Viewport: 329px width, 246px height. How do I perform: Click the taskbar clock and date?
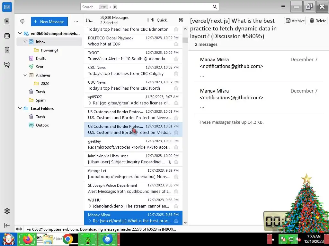point(314,239)
